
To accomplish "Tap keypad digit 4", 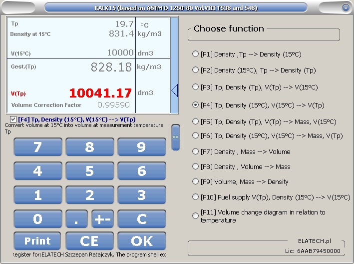I will (38, 171).
